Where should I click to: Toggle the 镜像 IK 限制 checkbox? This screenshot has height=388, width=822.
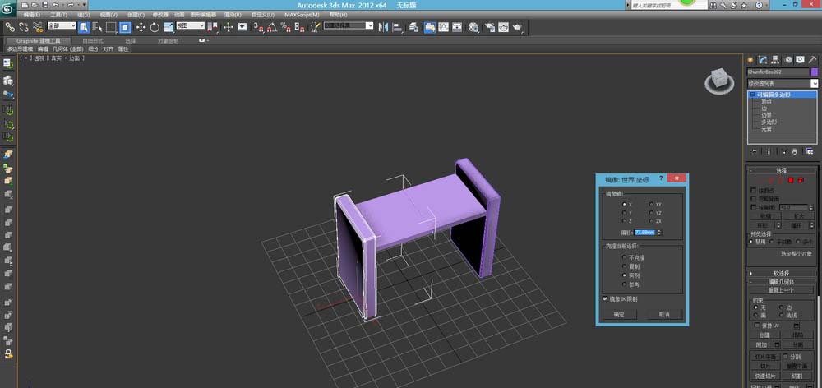[606, 299]
